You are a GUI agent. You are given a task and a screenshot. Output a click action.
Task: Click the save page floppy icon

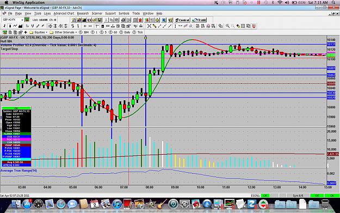[x=100, y=20]
